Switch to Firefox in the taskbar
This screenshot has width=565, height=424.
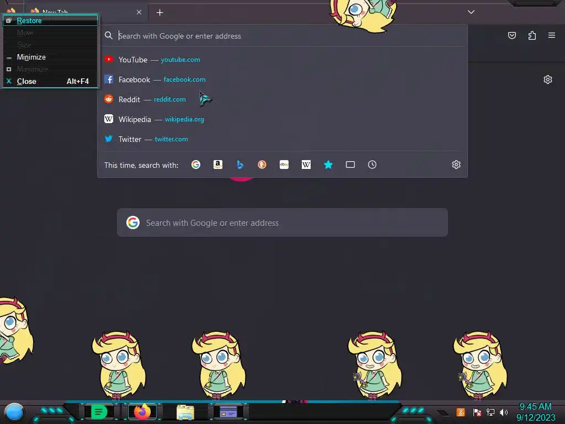pyautogui.click(x=142, y=412)
